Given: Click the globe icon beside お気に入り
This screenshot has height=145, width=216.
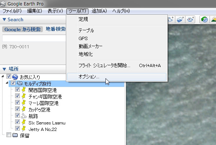Looking at the screenshot, I should [15, 77].
